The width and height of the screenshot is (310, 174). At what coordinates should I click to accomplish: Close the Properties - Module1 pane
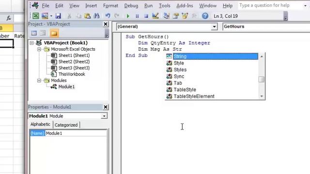coord(106,107)
